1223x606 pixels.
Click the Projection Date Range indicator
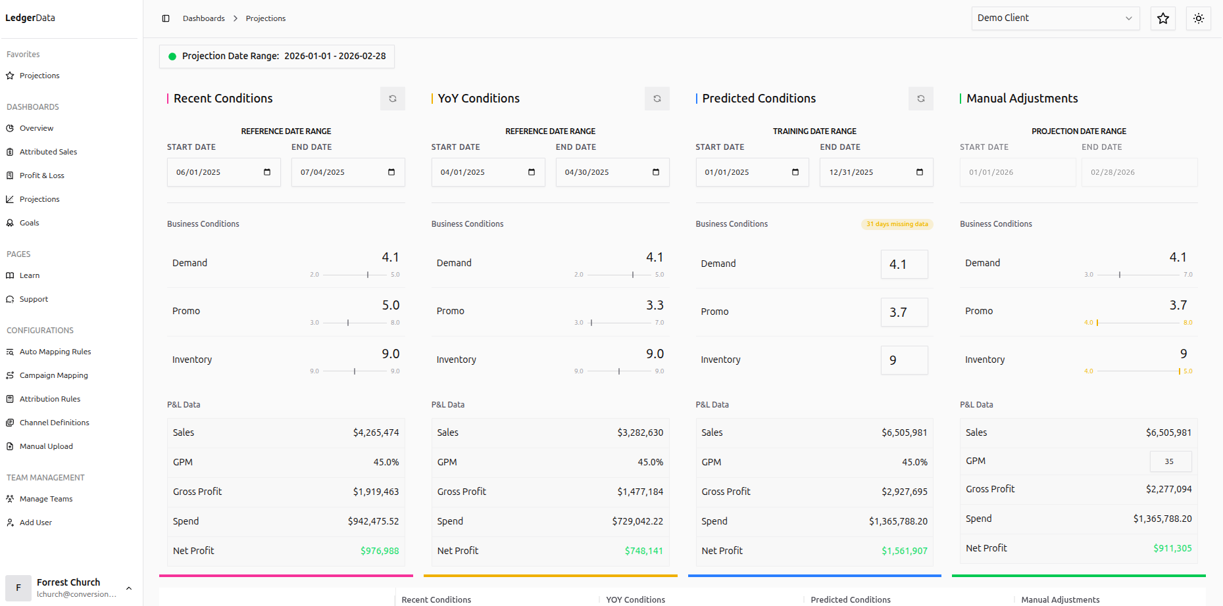pyautogui.click(x=277, y=57)
